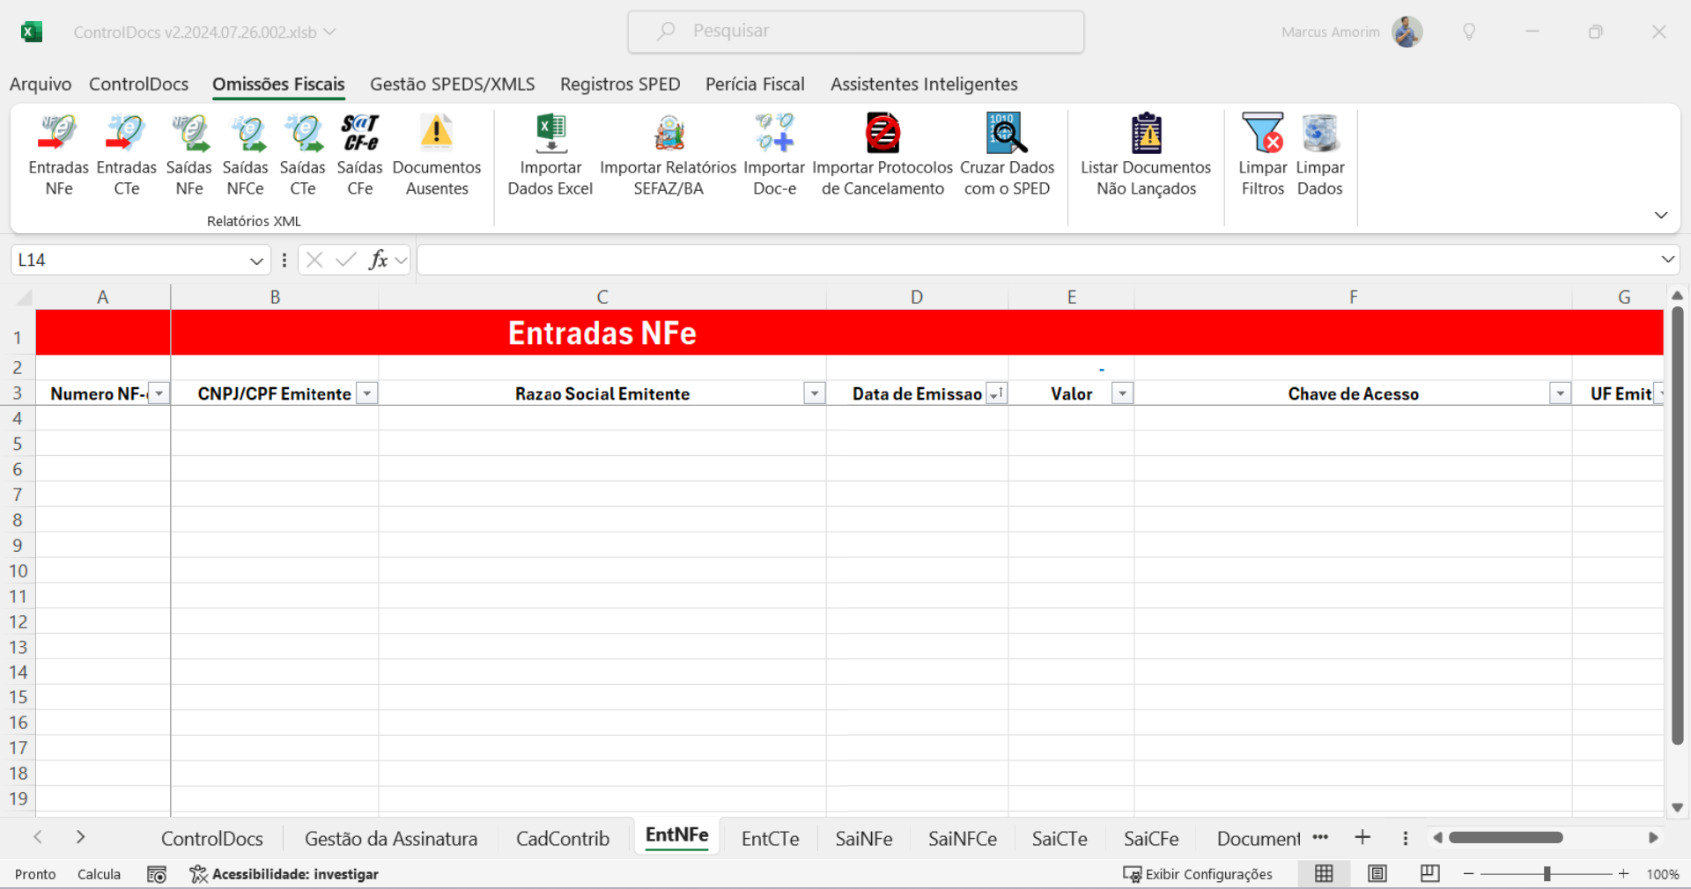The image size is (1691, 889).
Task: Click Exibir Configurações button
Action: point(1198,874)
